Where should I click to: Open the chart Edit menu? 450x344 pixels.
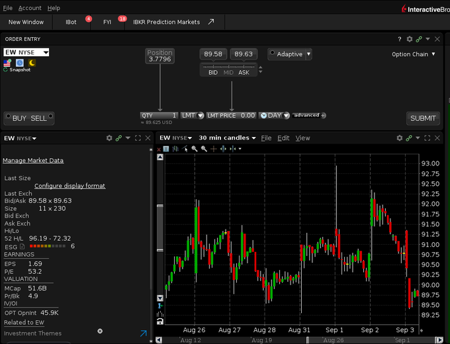coord(283,138)
